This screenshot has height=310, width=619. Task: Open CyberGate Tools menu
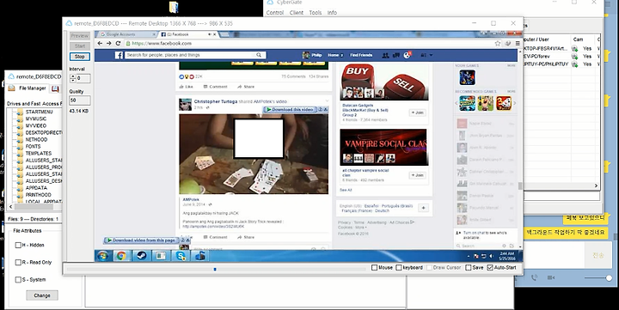[316, 13]
